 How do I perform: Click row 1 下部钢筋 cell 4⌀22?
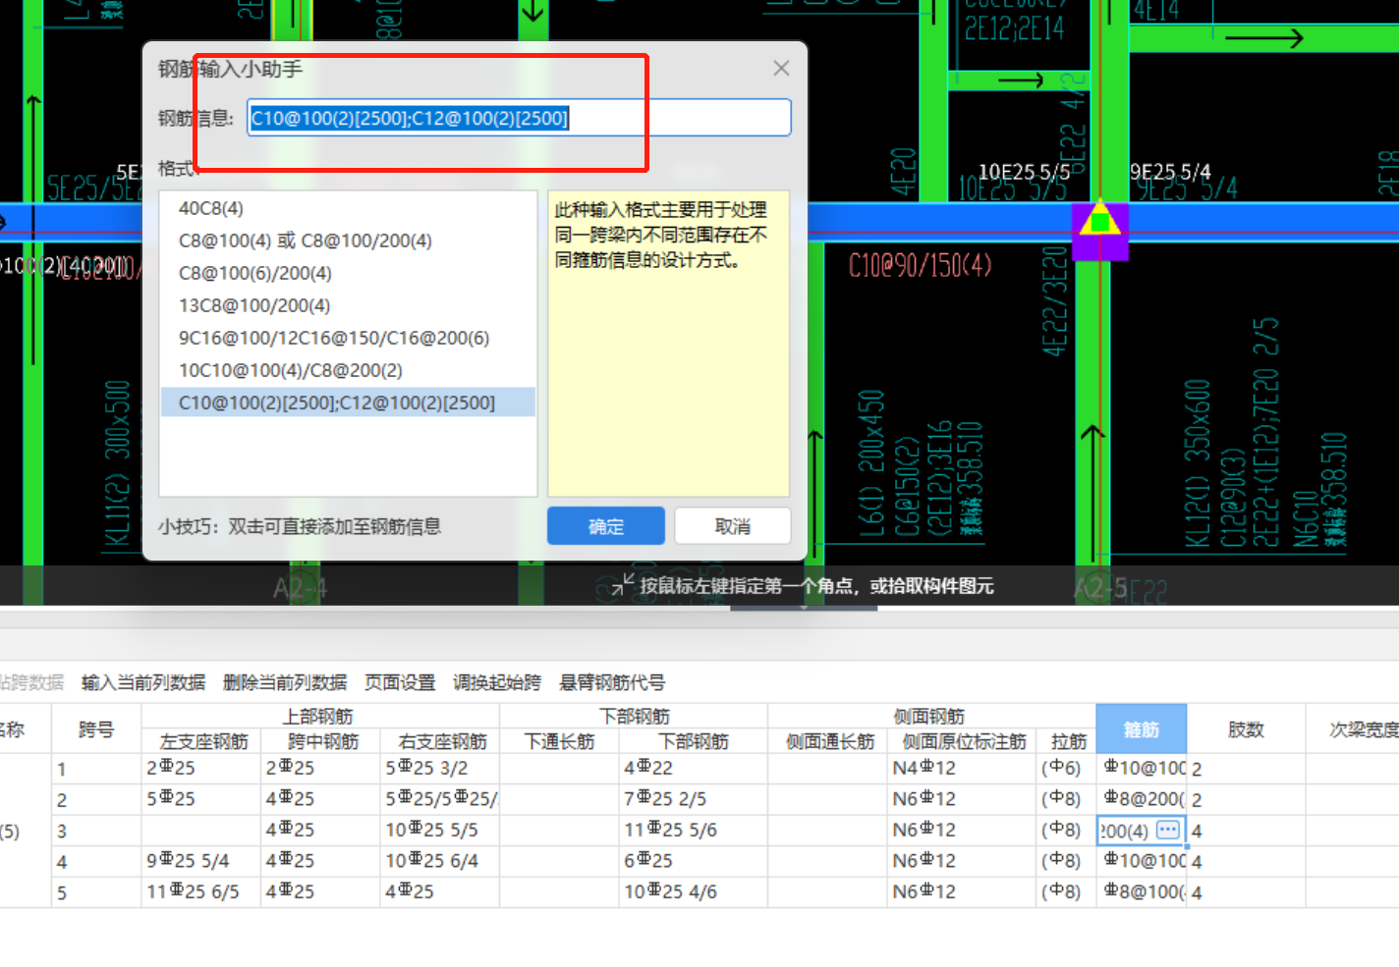click(694, 769)
